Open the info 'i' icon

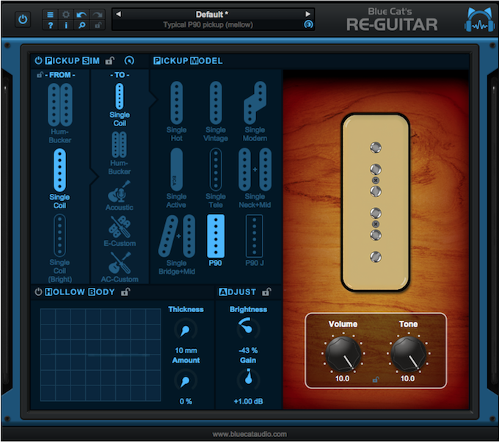tap(66, 25)
